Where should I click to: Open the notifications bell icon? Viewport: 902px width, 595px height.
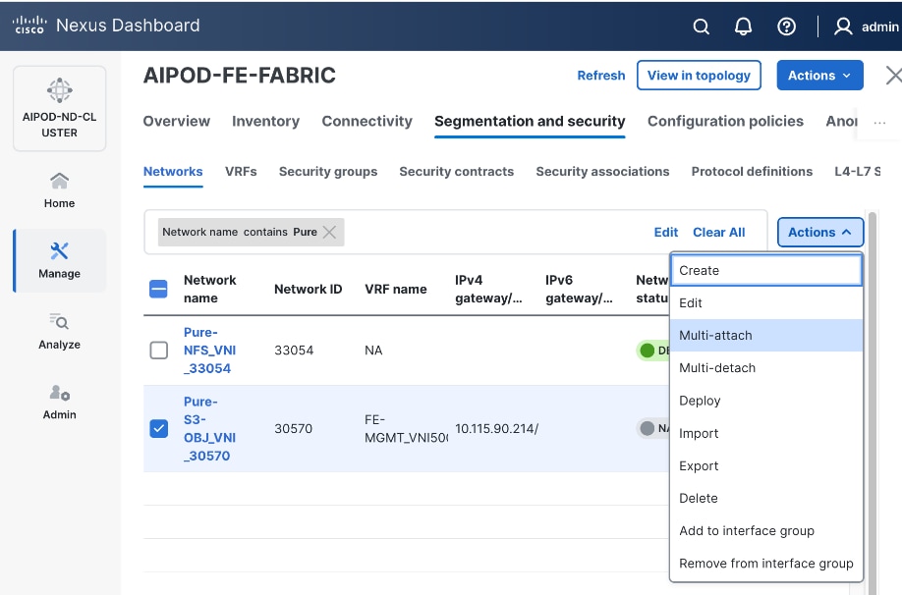pos(744,27)
